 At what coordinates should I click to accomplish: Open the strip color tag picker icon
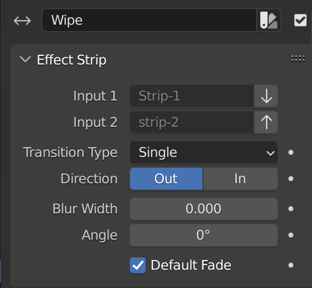(269, 20)
